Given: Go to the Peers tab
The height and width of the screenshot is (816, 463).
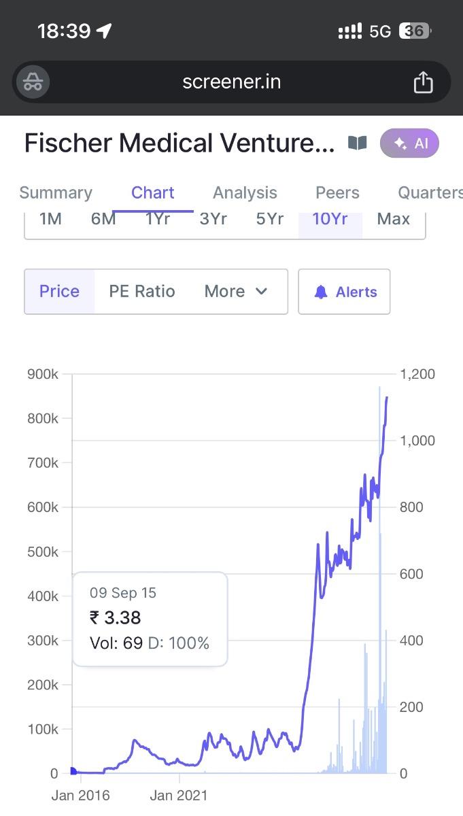Looking at the screenshot, I should (337, 193).
